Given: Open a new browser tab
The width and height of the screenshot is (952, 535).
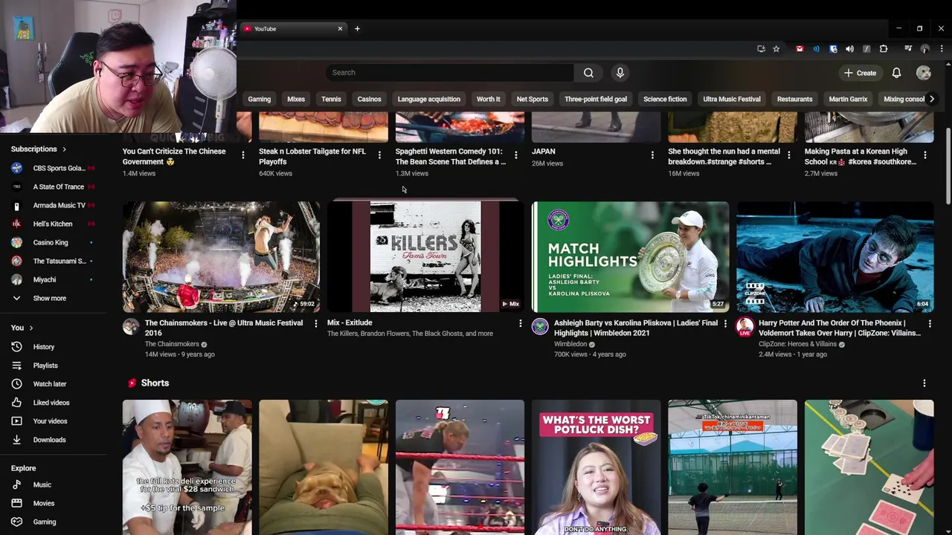Looking at the screenshot, I should point(357,29).
